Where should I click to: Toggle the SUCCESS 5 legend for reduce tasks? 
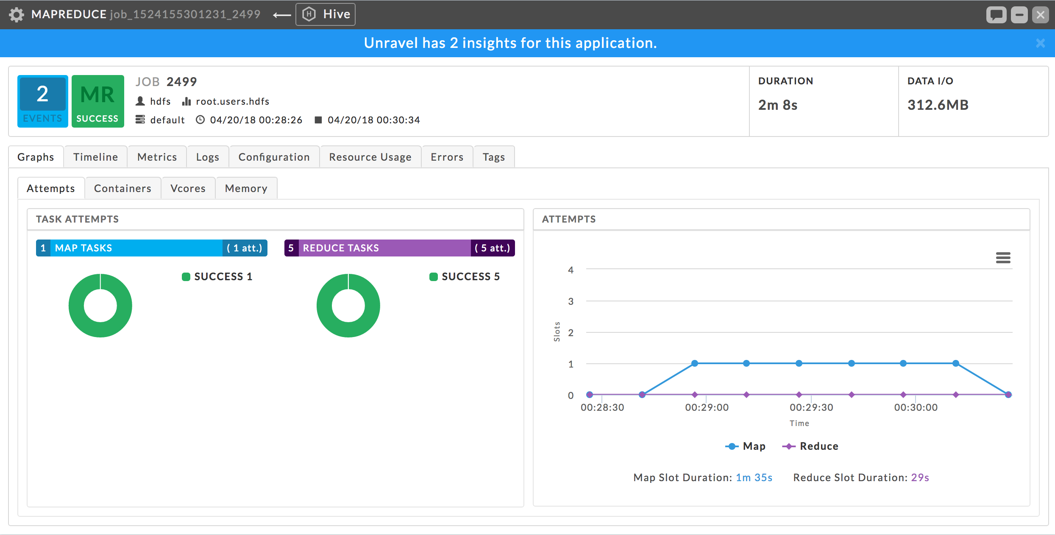click(x=465, y=276)
